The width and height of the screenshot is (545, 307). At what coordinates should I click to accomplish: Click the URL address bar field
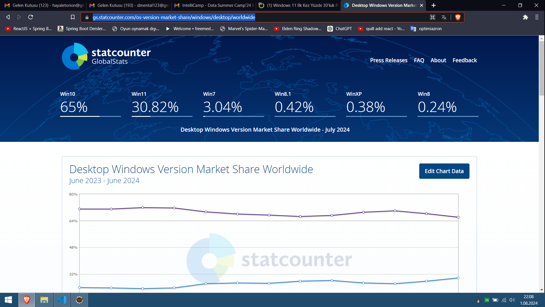pos(255,17)
